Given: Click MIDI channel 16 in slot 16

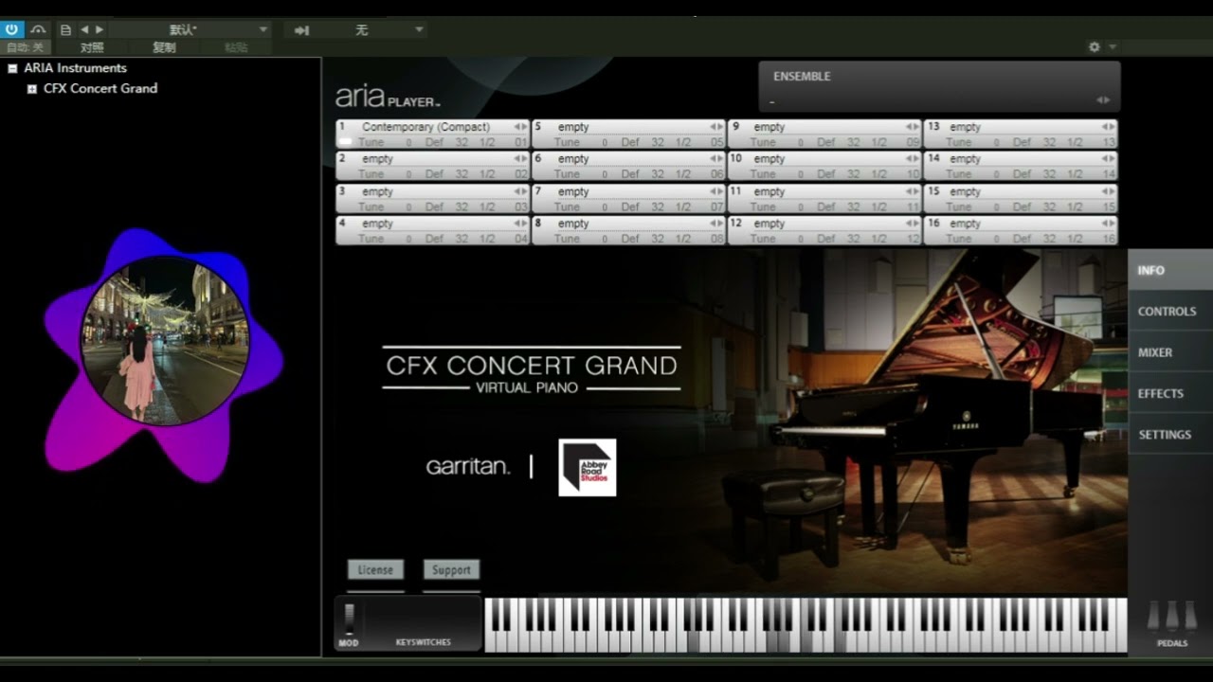Looking at the screenshot, I should pyautogui.click(x=1109, y=240).
